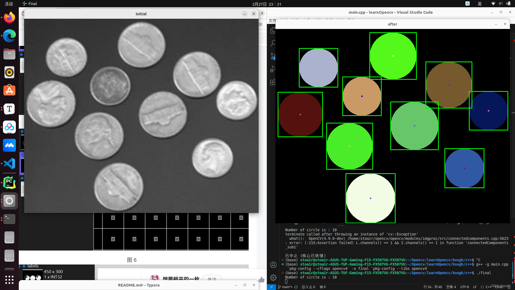Close the 'initial' image window
The image size is (515, 290).
click(x=253, y=14)
